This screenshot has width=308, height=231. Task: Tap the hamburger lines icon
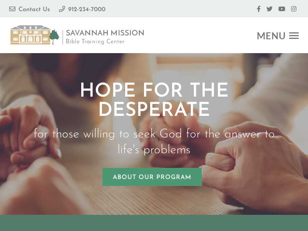(294, 36)
